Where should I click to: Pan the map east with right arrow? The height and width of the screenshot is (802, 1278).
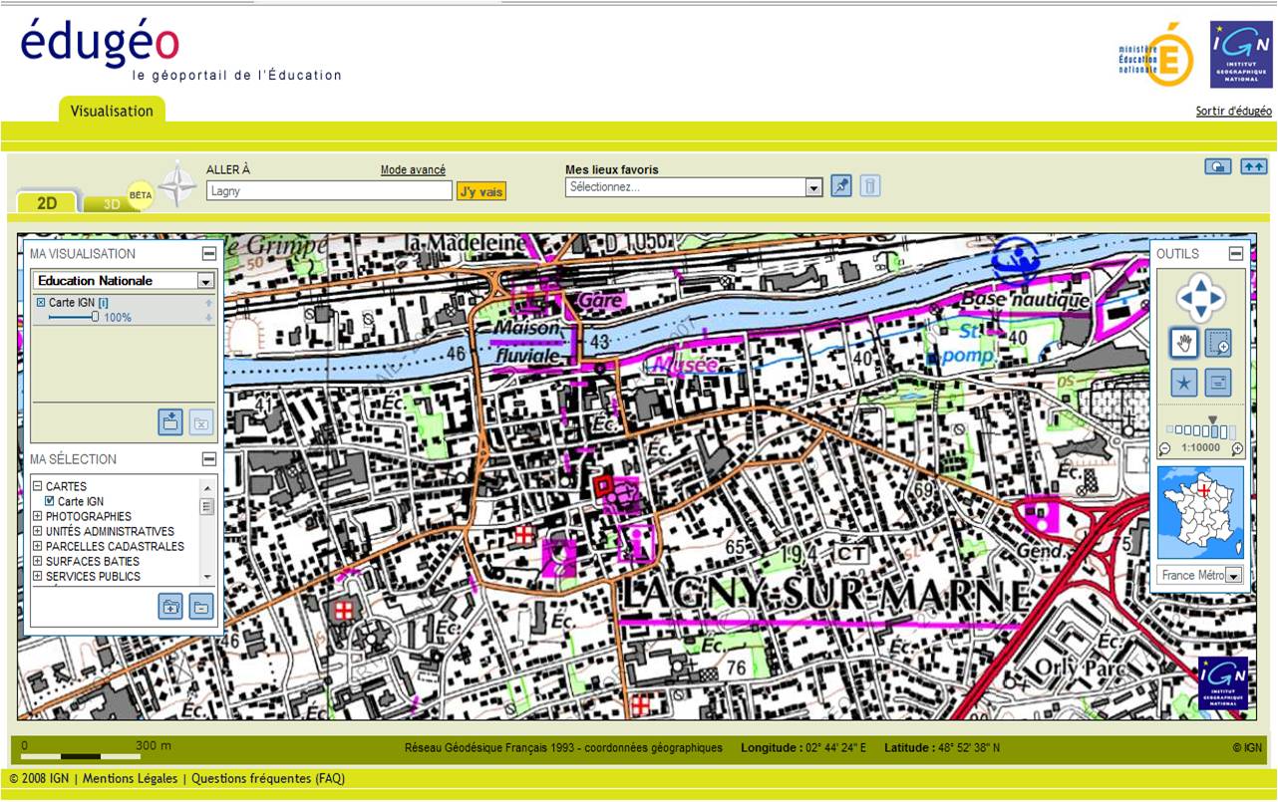pos(1218,298)
